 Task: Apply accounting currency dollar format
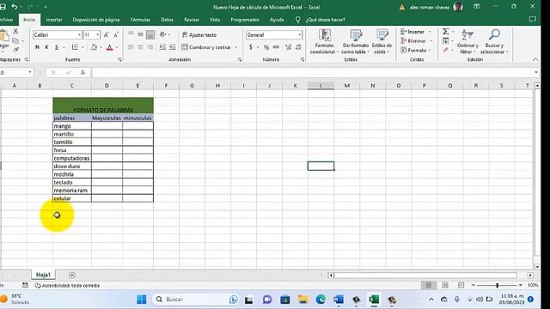click(251, 47)
